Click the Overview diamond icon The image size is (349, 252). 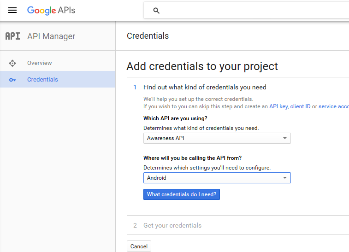point(12,63)
